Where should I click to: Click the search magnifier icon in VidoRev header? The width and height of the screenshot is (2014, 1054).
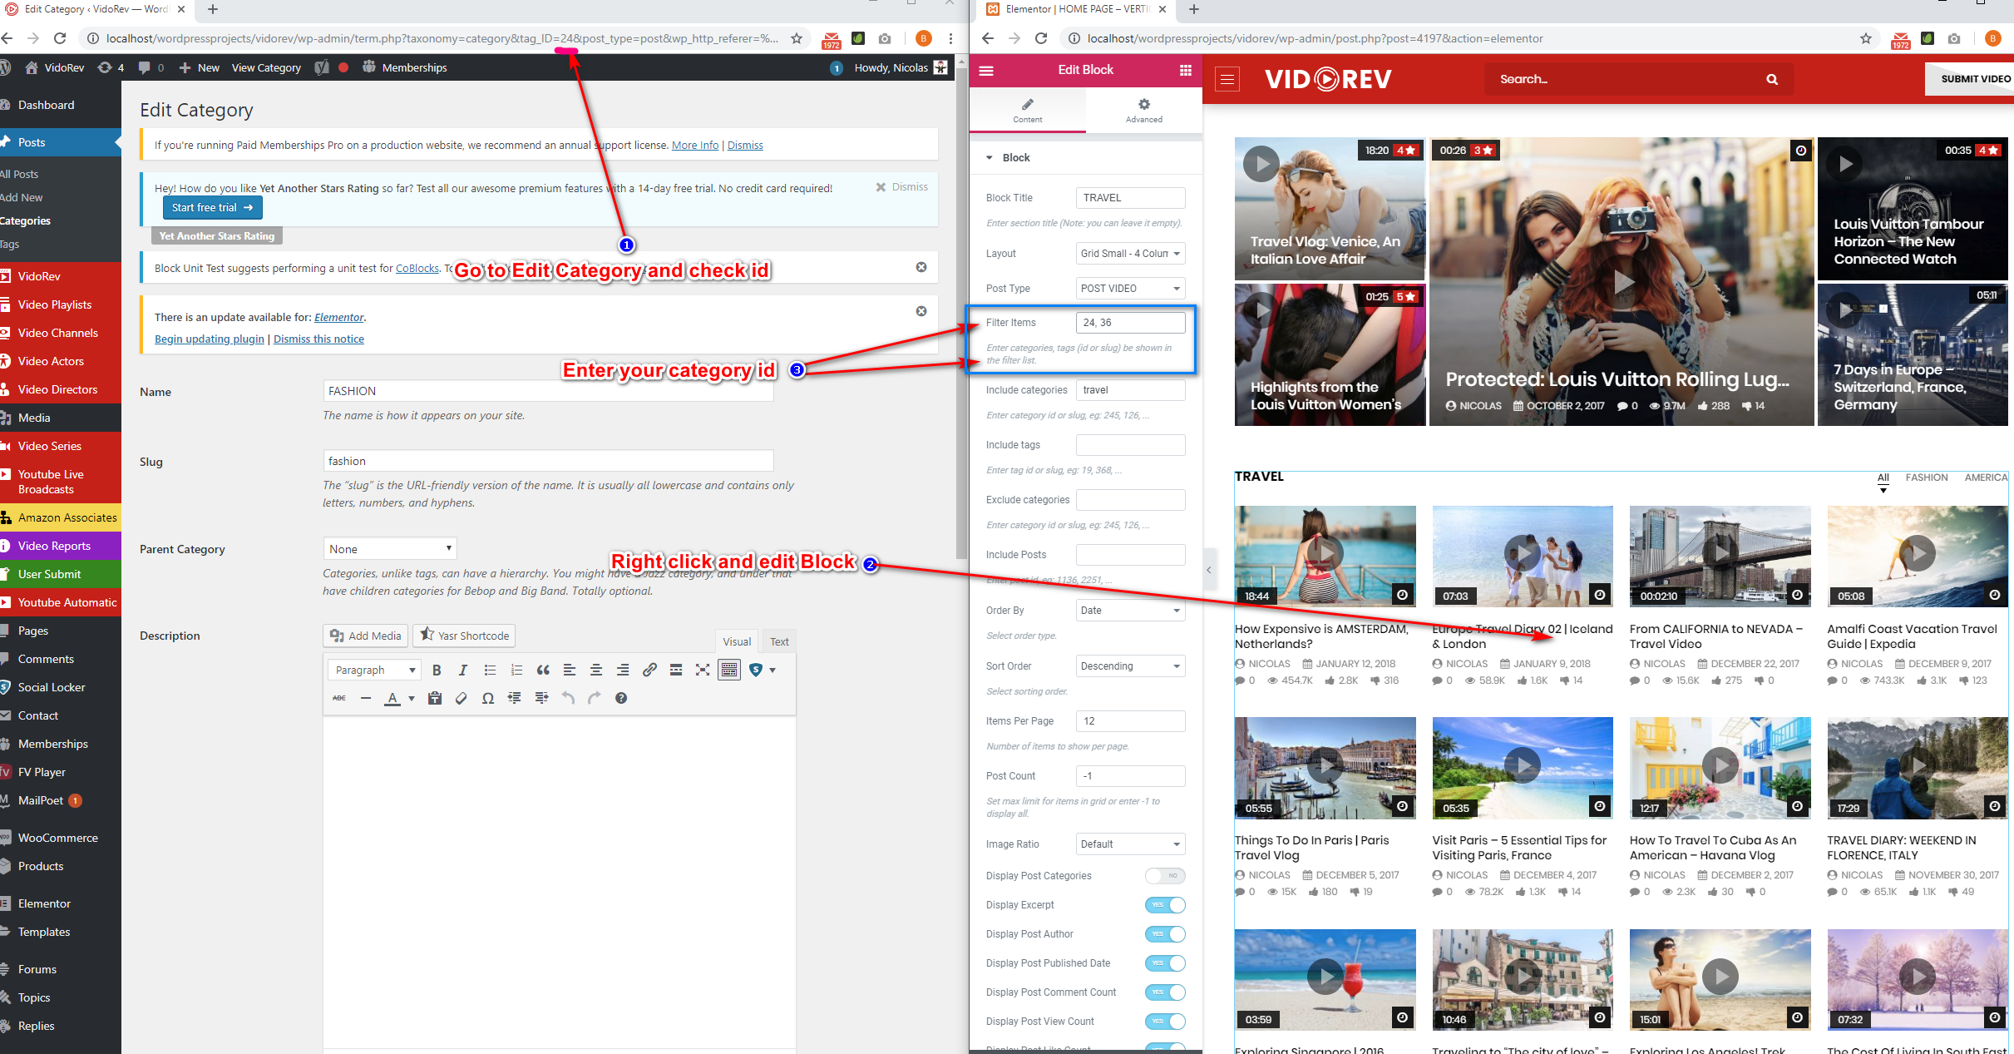pos(1772,79)
